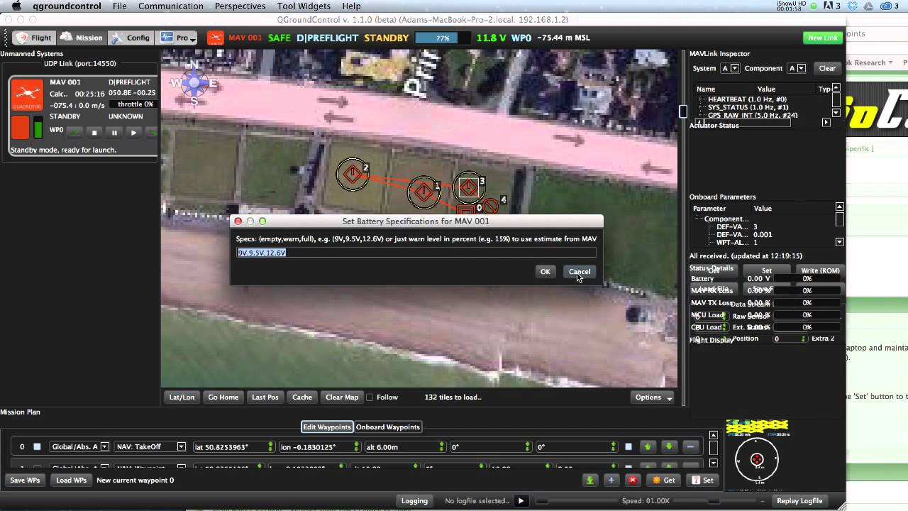Click the red MAV state indicator block
Image resolution: width=908 pixels, height=511 pixels.
click(20, 127)
